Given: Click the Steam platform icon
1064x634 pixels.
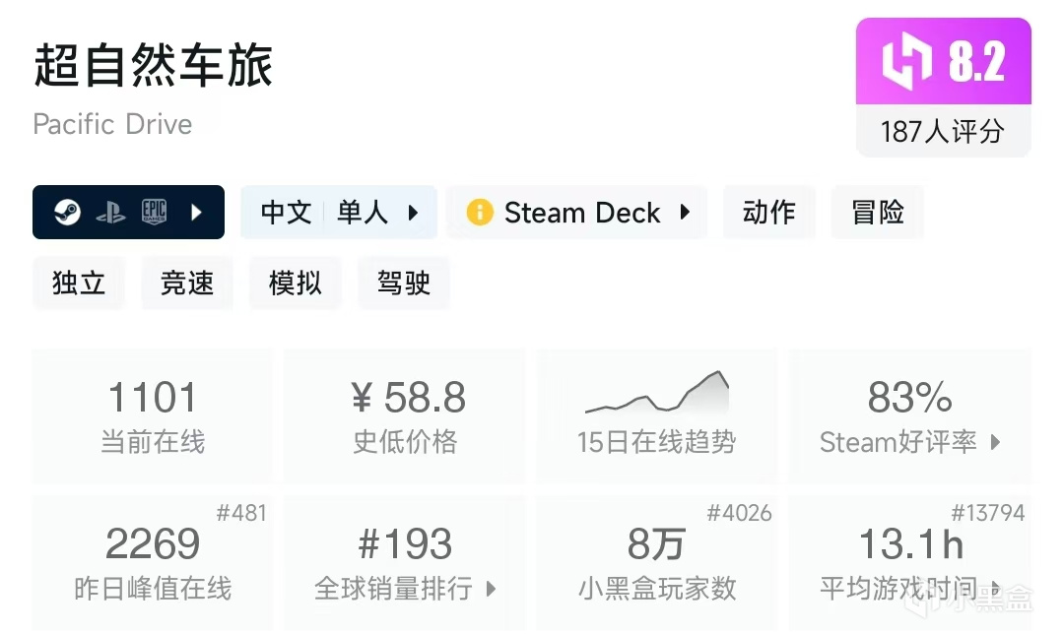Looking at the screenshot, I should (67, 212).
